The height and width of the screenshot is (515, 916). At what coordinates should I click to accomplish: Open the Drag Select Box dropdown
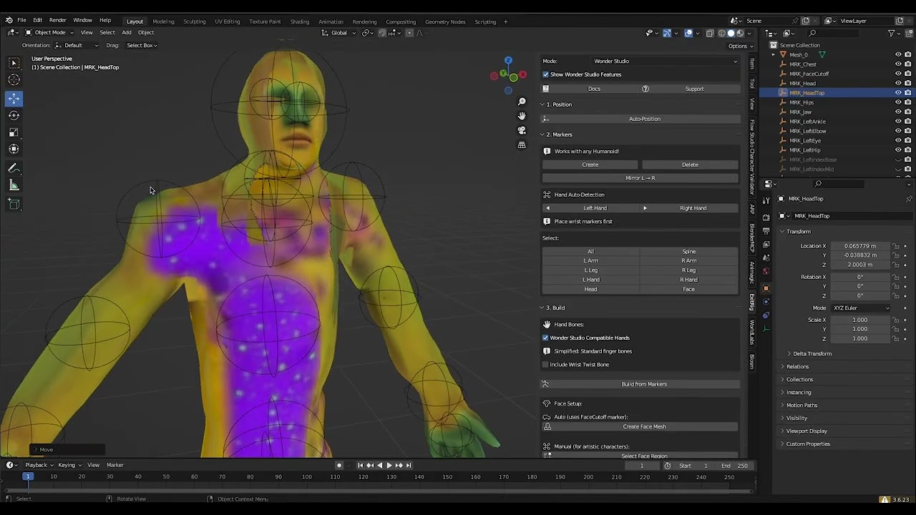142,46
